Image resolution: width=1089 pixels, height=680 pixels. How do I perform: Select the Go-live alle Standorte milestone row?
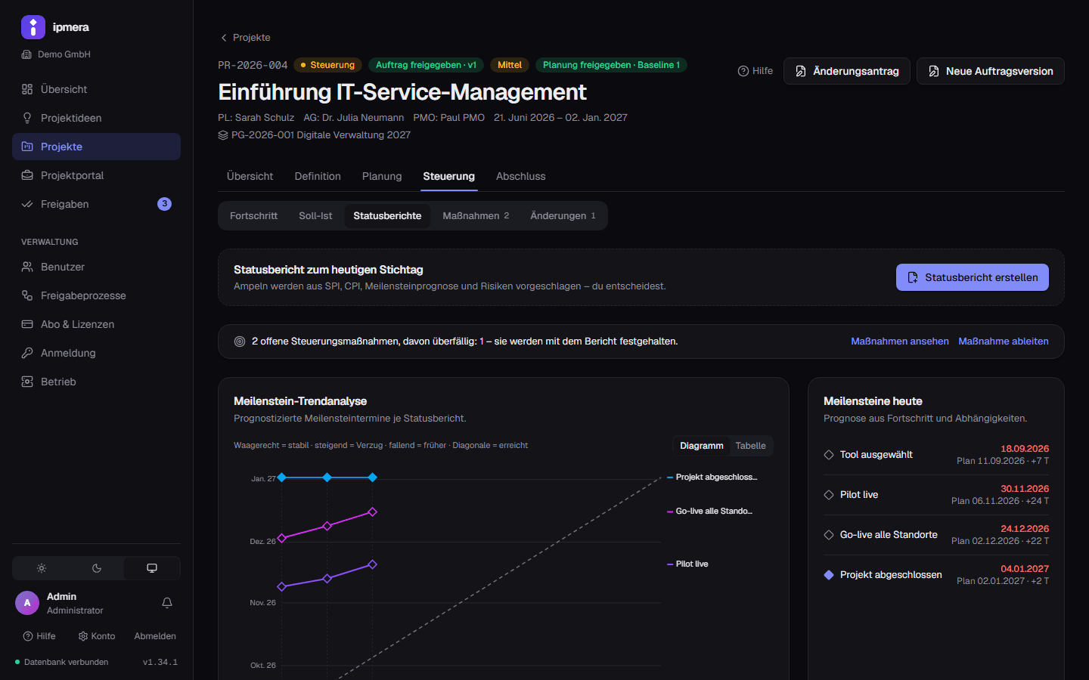tap(936, 535)
